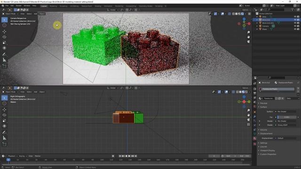Select the Rotate tool in top viewport
The image size is (301, 169).
pos(4,37)
